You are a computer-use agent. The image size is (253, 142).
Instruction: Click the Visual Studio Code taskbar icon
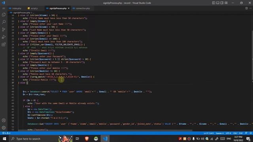coord(105,138)
